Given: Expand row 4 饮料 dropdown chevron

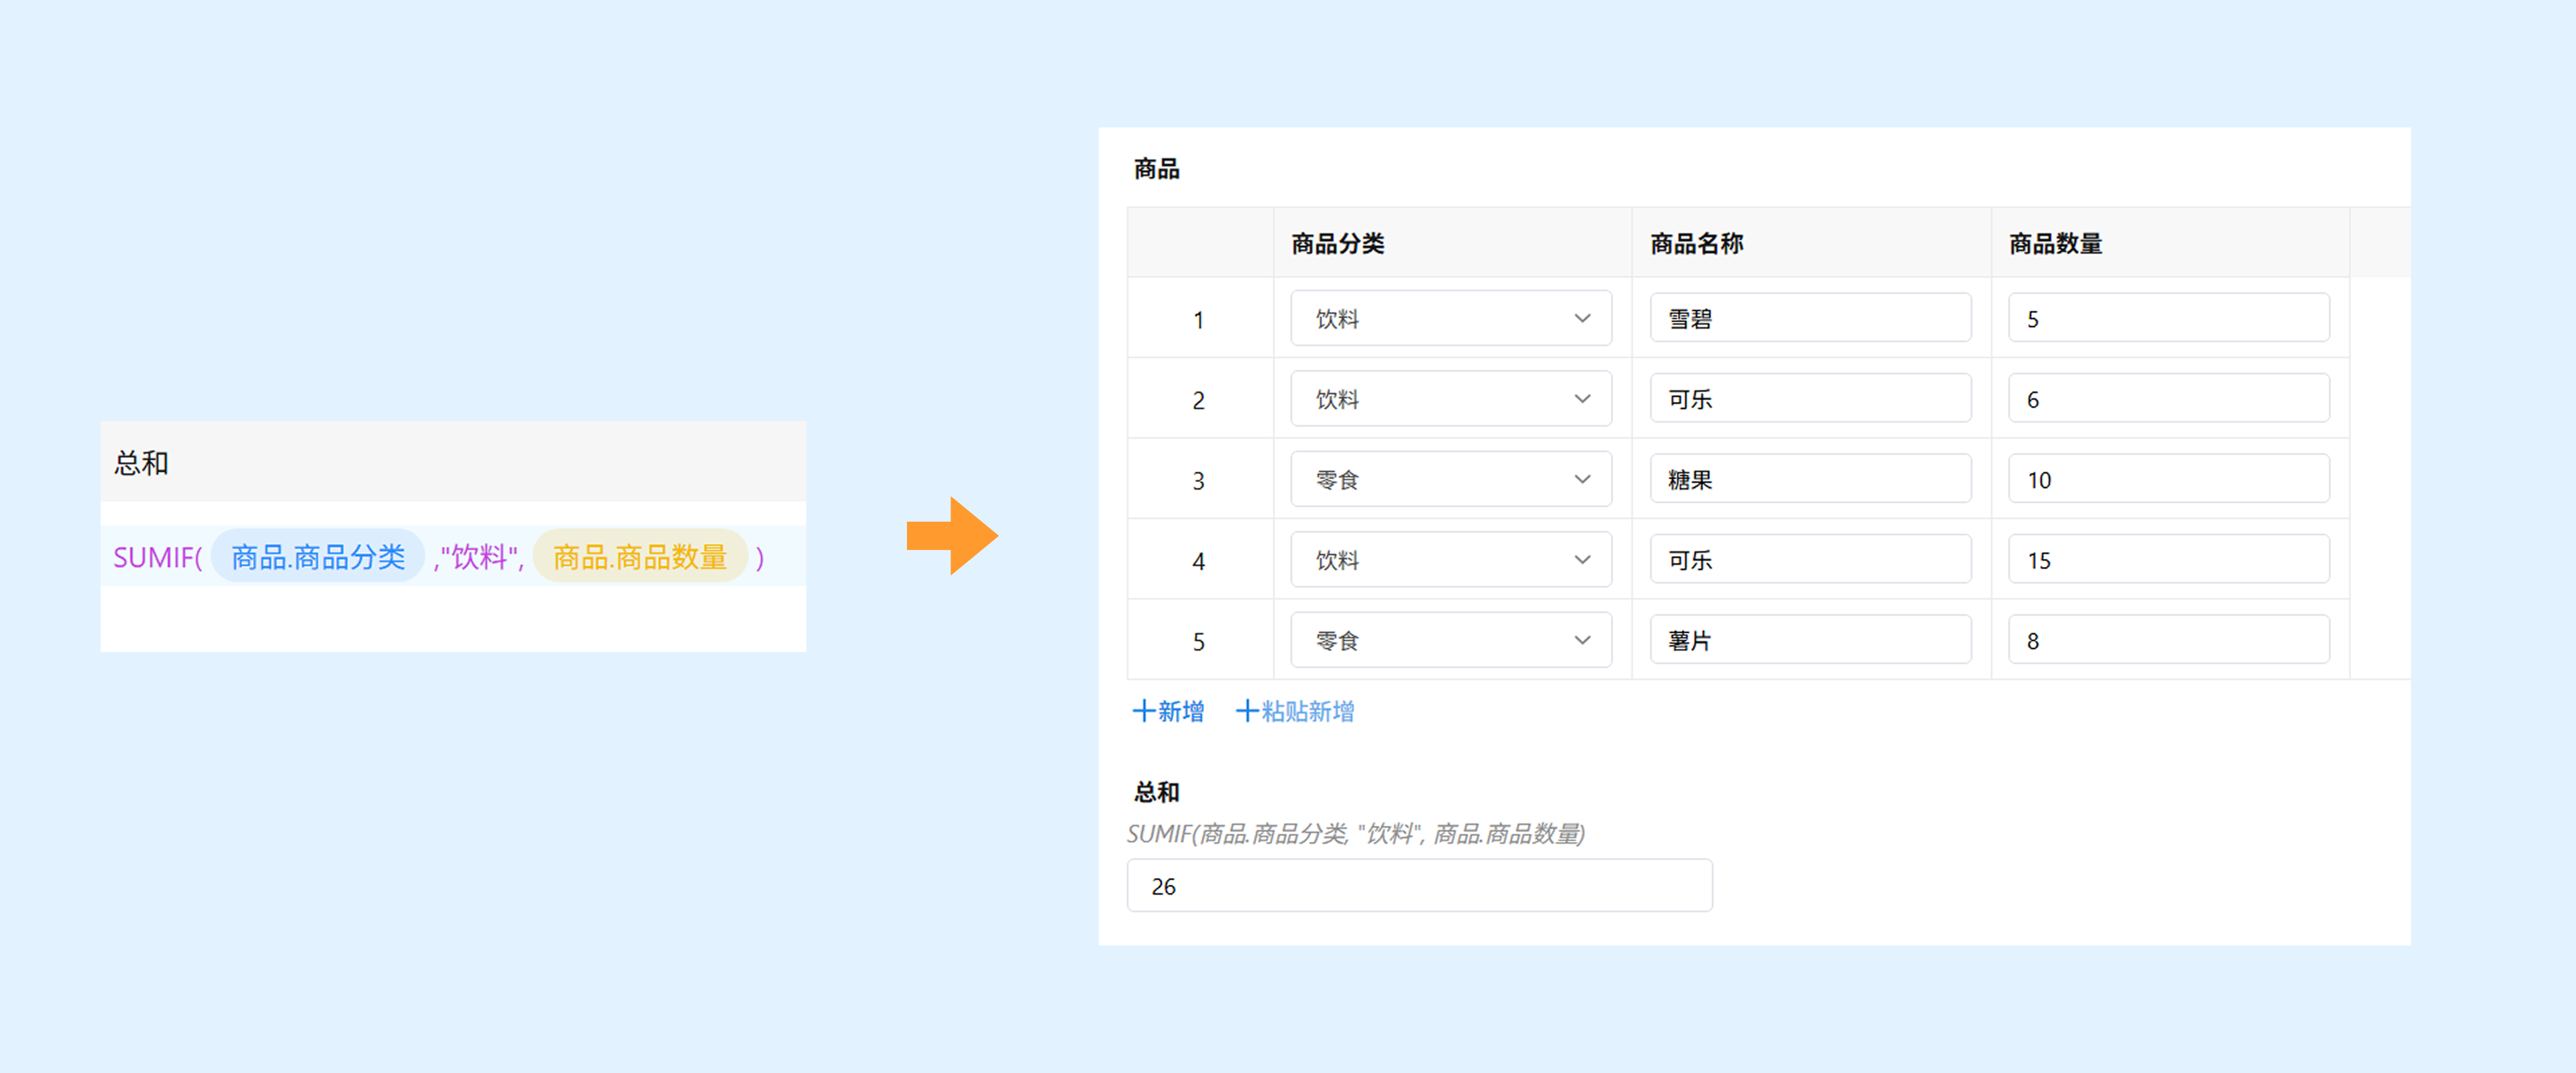Looking at the screenshot, I should [x=1582, y=560].
